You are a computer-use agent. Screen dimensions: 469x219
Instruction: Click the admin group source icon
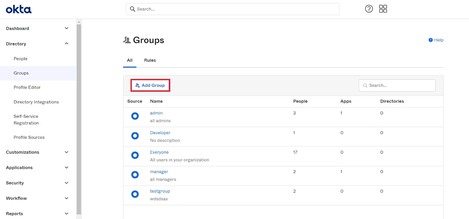pyautogui.click(x=135, y=116)
